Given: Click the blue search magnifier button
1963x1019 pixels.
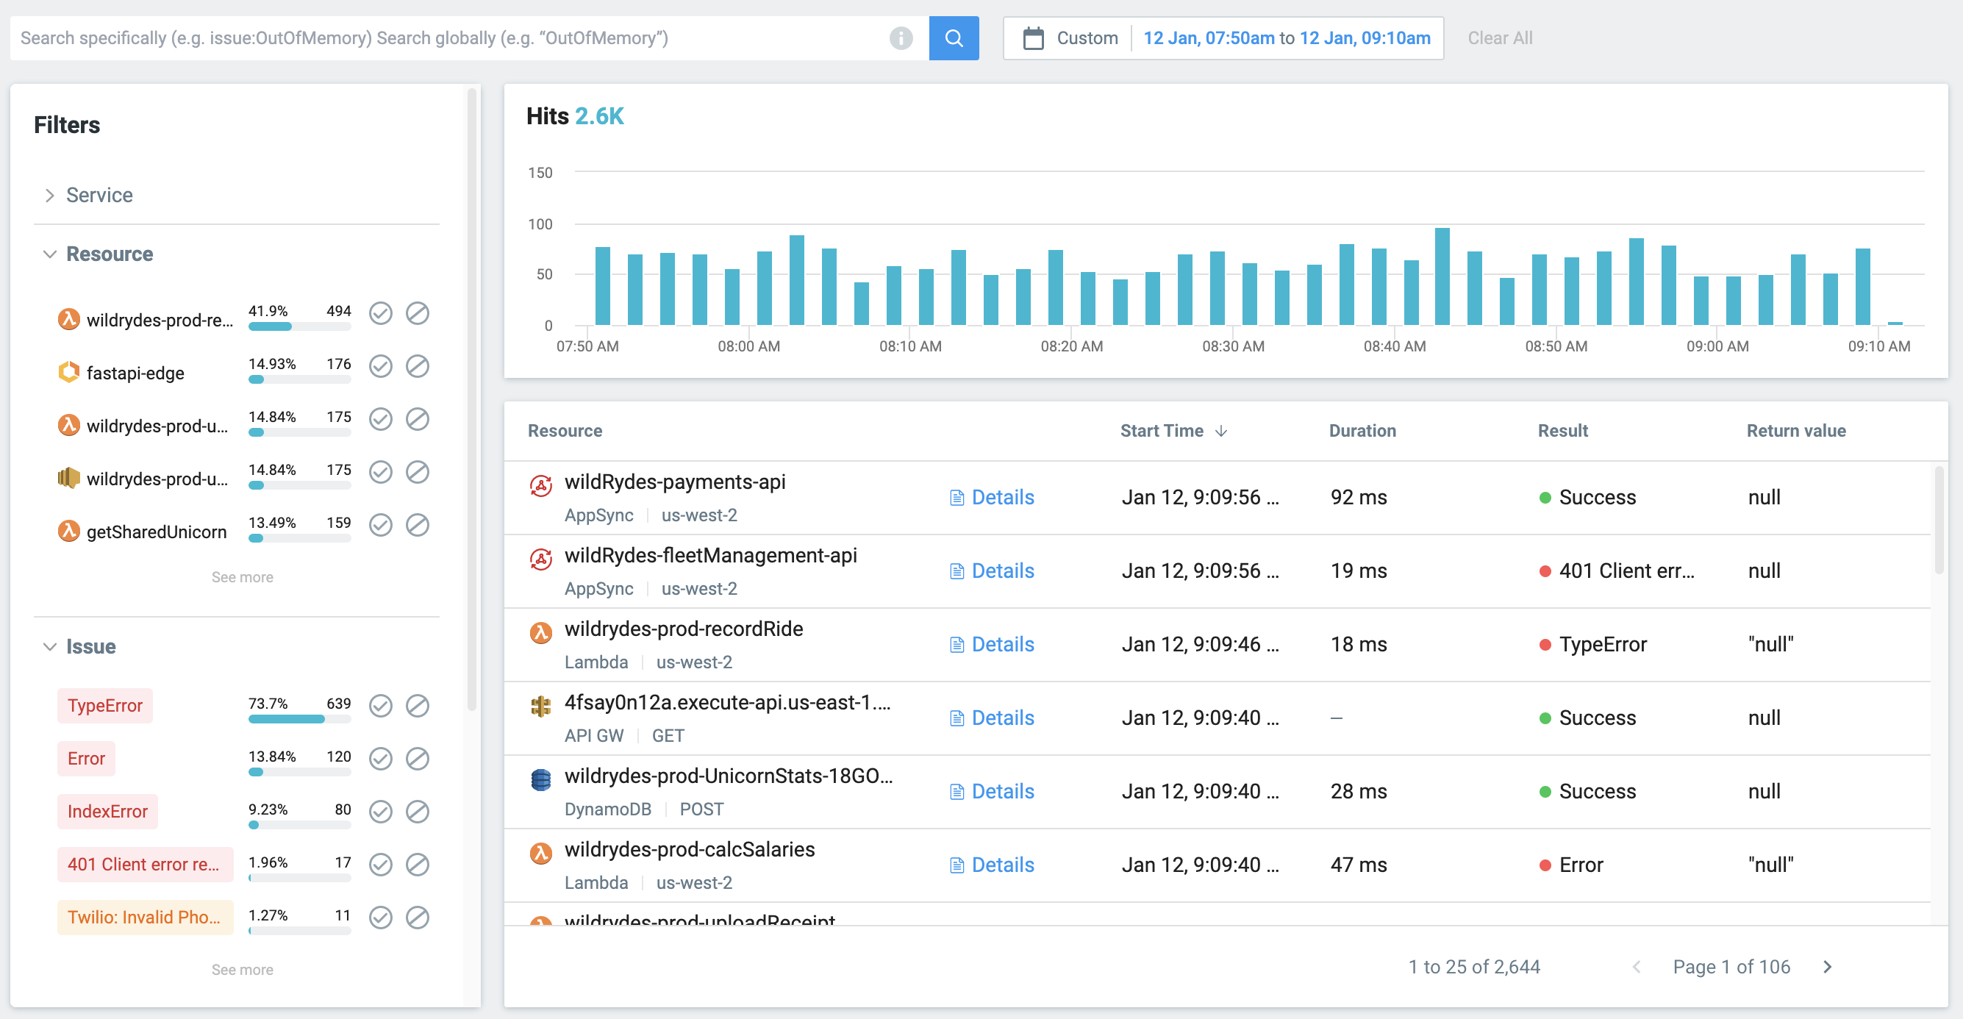Looking at the screenshot, I should 954,38.
